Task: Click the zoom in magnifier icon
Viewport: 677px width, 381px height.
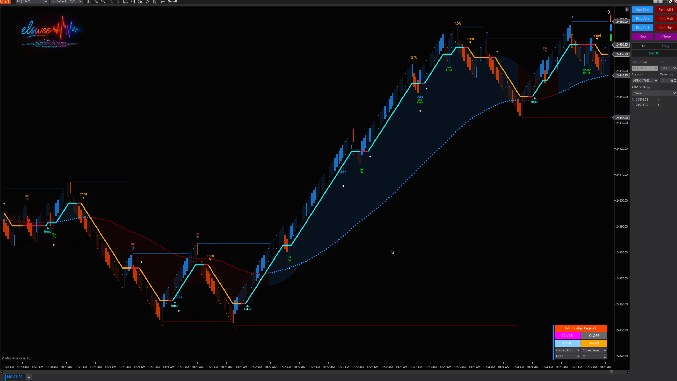Action: [103, 2]
